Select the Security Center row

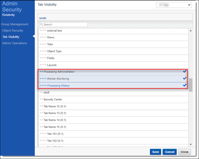click(x=113, y=100)
